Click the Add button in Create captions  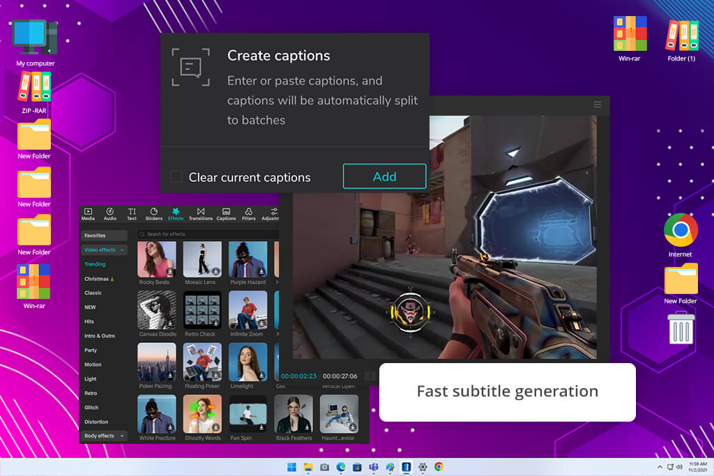click(x=385, y=176)
